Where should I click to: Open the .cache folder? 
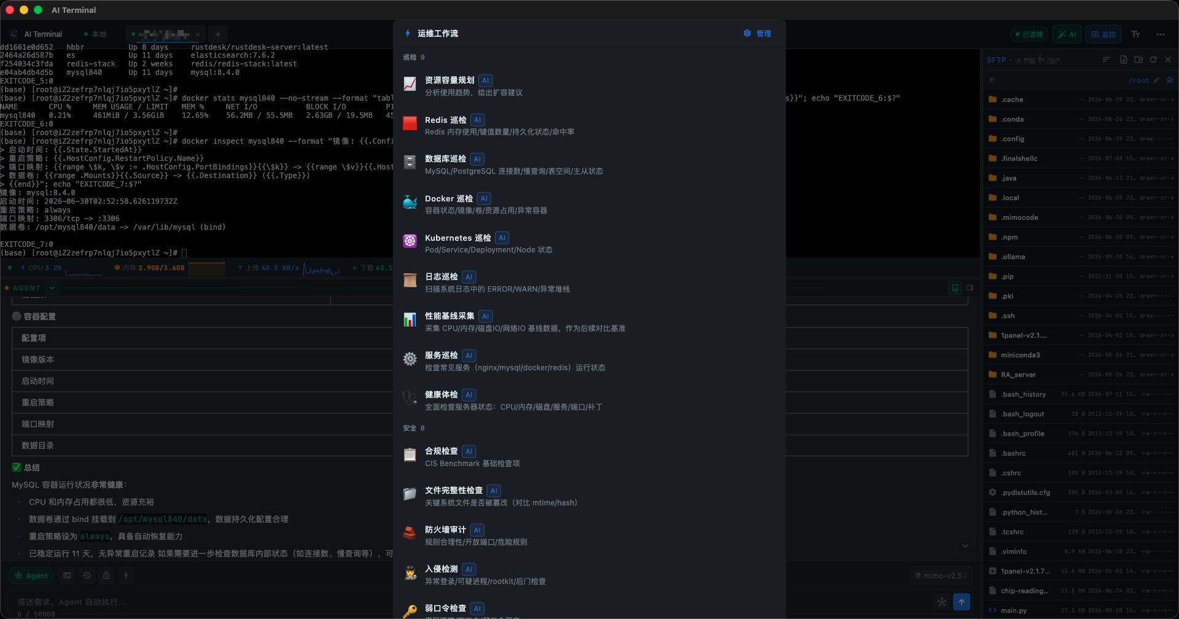pyautogui.click(x=1080, y=99)
